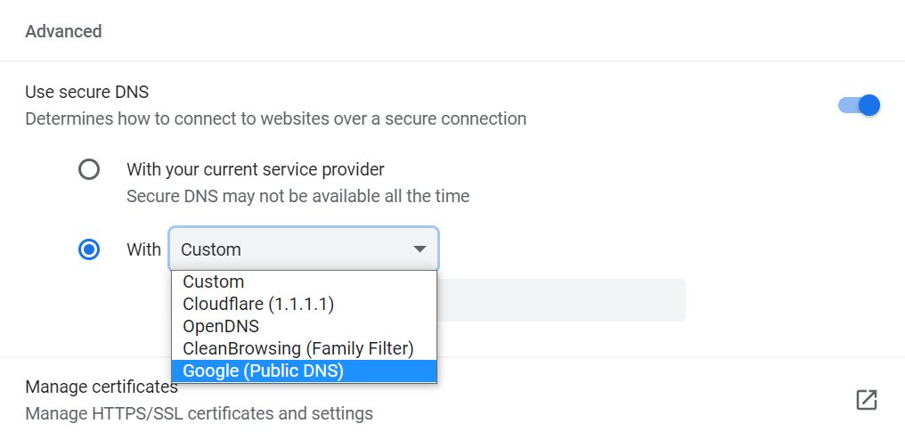Click "Manage HTTPS/SSL certificates and settings" description
905x440 pixels.
[x=199, y=413]
